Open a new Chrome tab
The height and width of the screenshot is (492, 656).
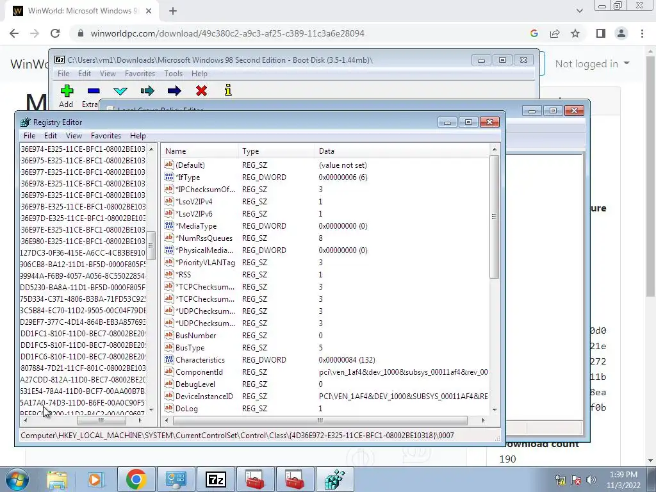173,12
